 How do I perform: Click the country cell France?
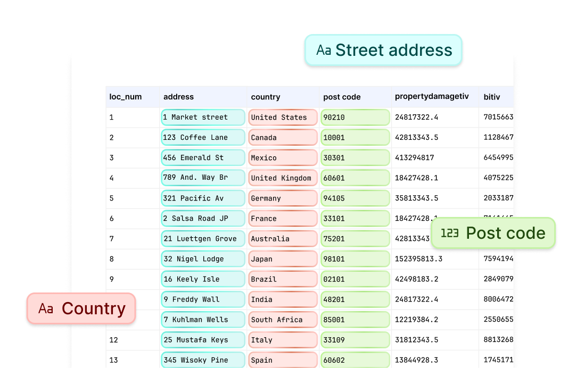[283, 218]
